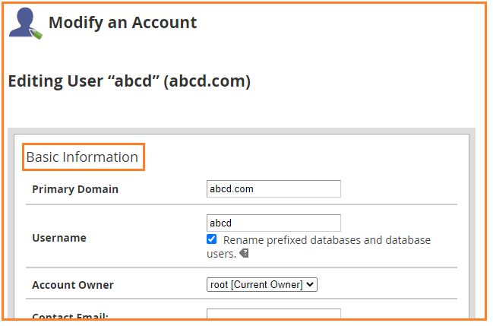This screenshot has height=326, width=493.
Task: Focus the Username field containing abcd
Action: pos(273,223)
